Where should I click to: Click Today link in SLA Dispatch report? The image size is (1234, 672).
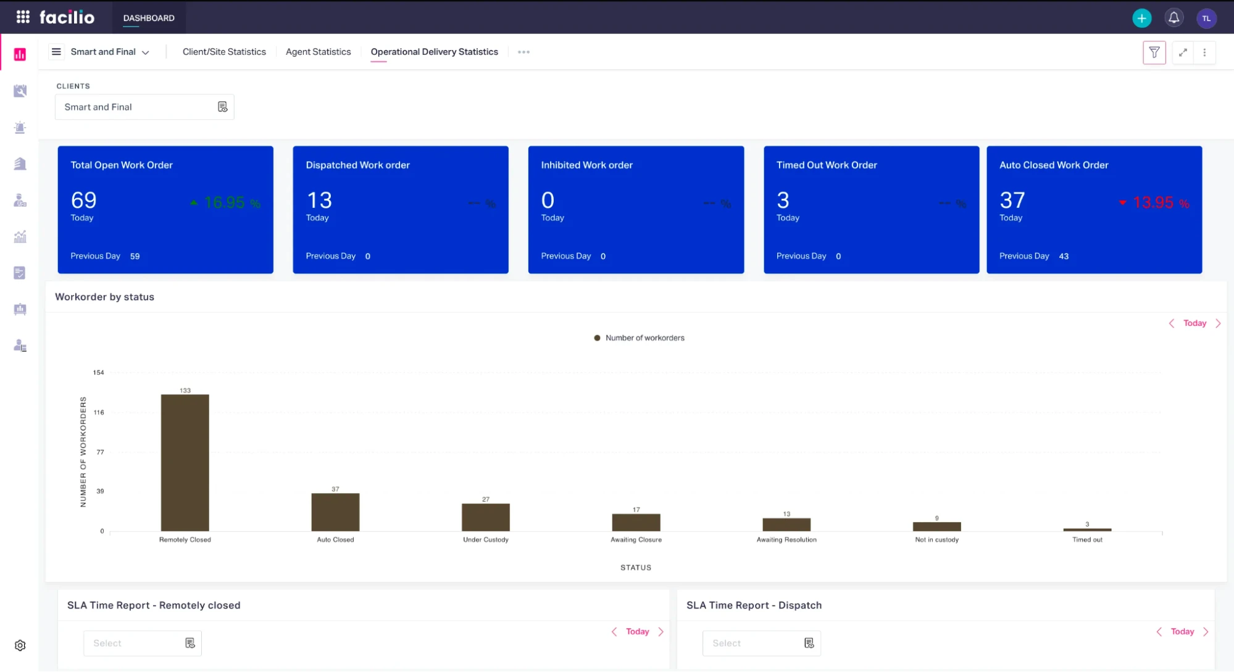1182,631
